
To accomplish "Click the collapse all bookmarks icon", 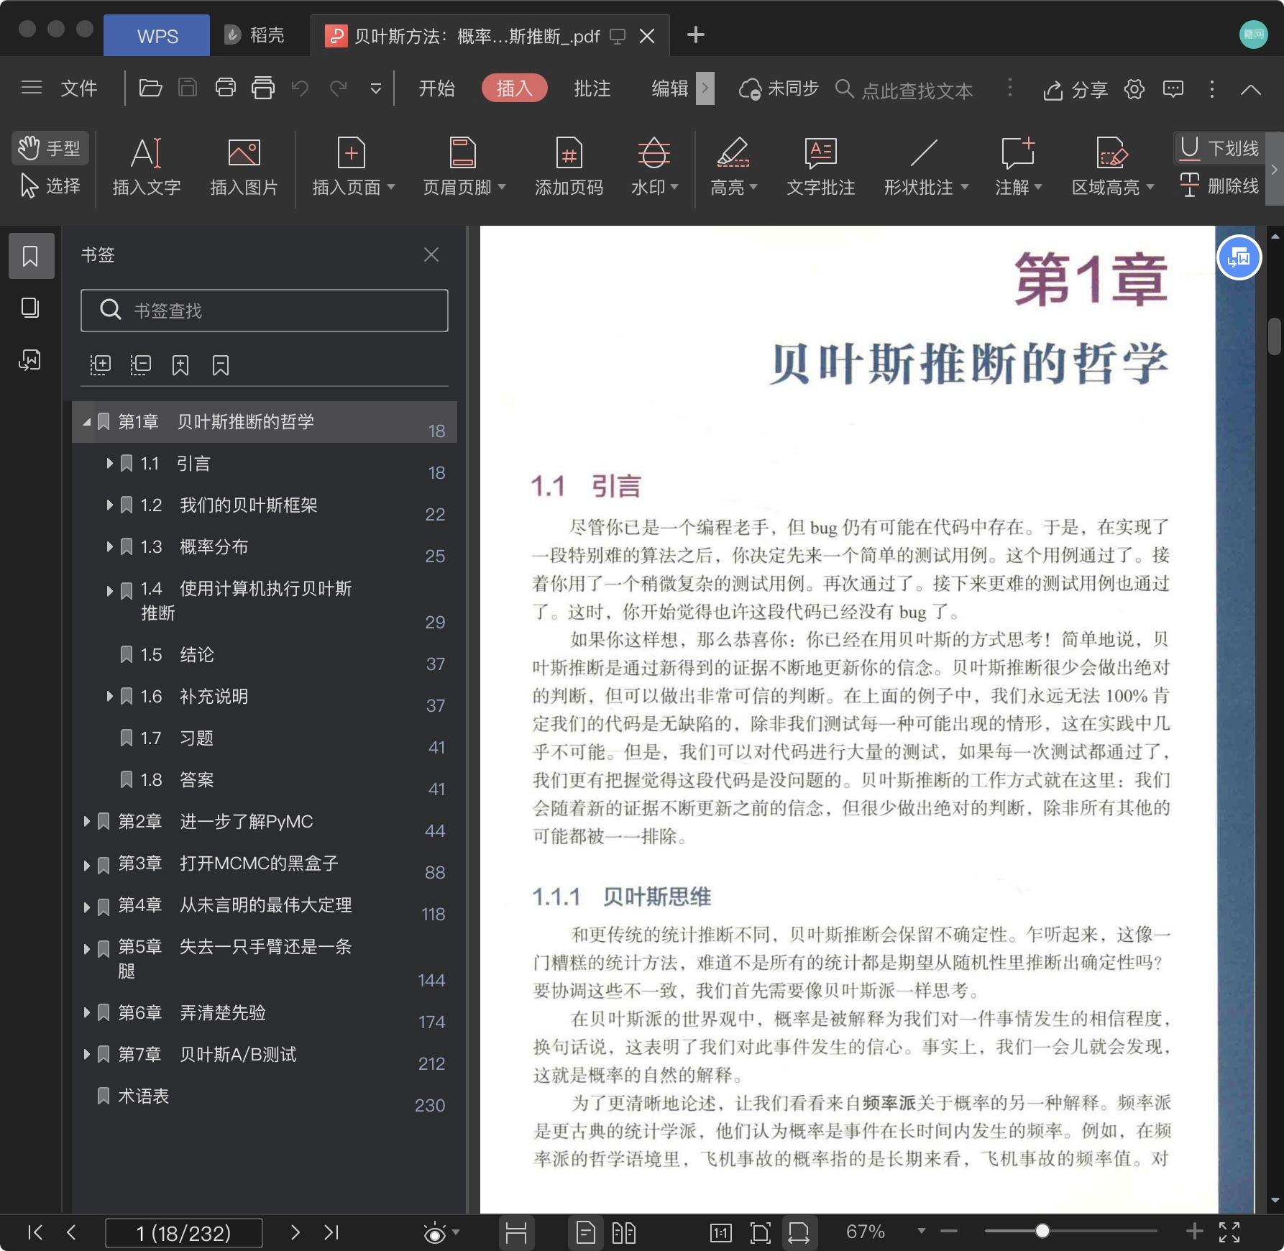I will 140,365.
